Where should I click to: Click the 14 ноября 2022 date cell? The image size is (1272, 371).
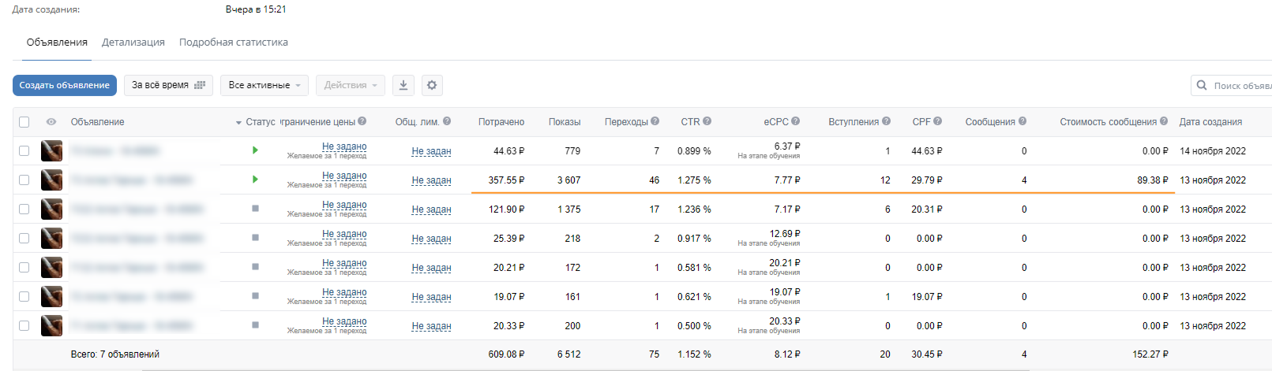[x=1213, y=151]
